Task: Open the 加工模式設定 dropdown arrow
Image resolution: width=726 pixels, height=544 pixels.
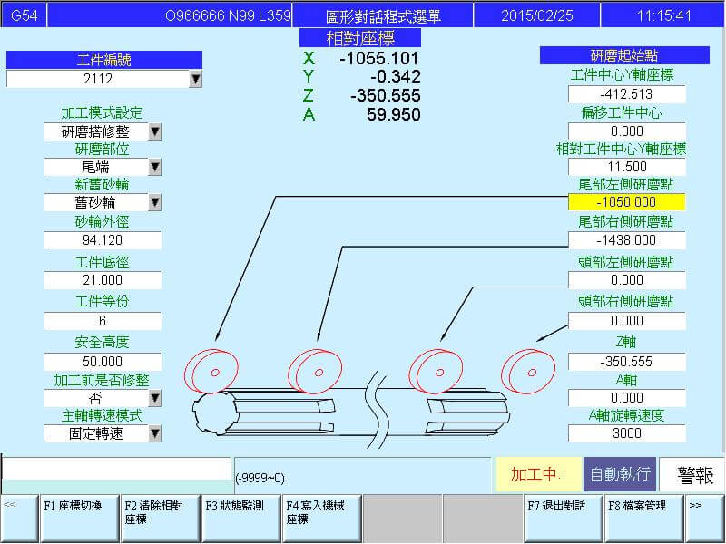Action: [x=154, y=132]
